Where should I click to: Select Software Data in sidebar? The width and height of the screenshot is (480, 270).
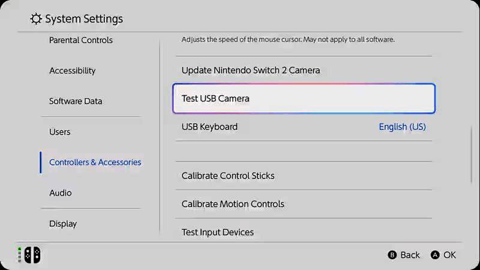(76, 101)
